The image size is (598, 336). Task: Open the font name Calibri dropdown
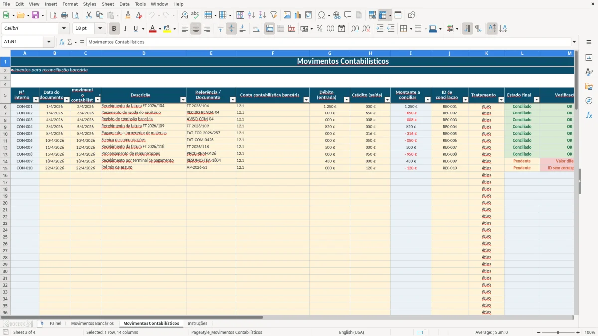pyautogui.click(x=64, y=29)
